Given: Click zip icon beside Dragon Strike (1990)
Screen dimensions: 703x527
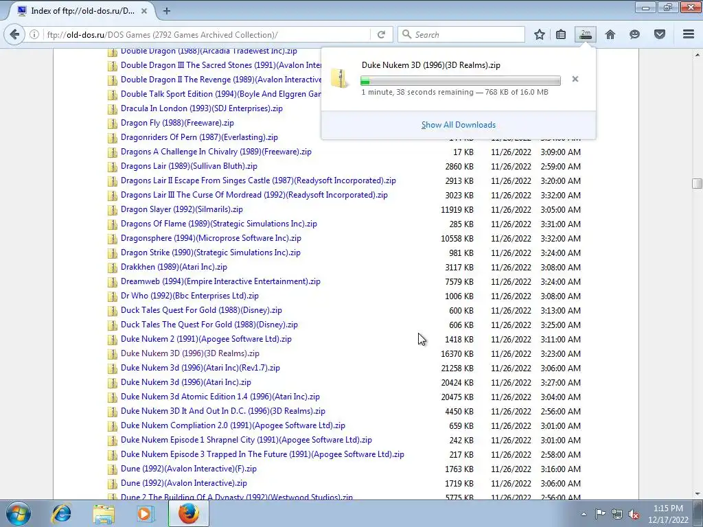Looking at the screenshot, I should pyautogui.click(x=113, y=253).
